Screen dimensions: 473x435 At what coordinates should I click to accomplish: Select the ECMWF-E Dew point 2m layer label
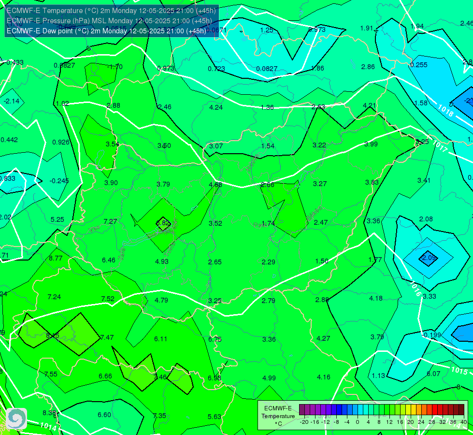click(x=106, y=31)
